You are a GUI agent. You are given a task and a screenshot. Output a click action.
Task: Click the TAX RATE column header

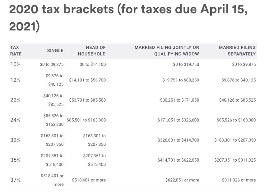click(x=16, y=51)
